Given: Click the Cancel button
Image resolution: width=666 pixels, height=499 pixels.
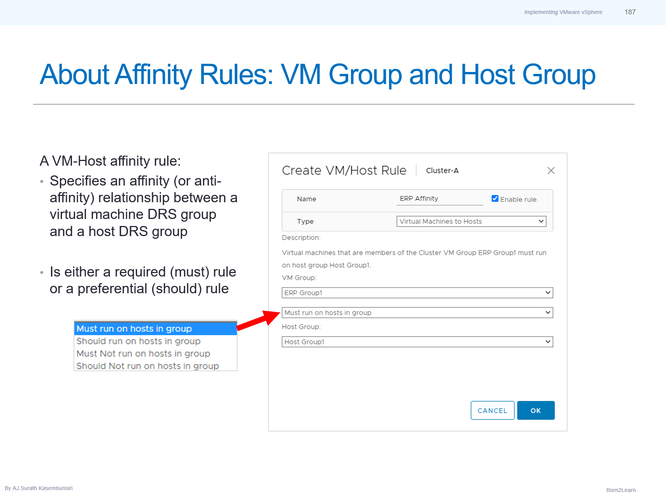Looking at the screenshot, I should [x=492, y=410].
